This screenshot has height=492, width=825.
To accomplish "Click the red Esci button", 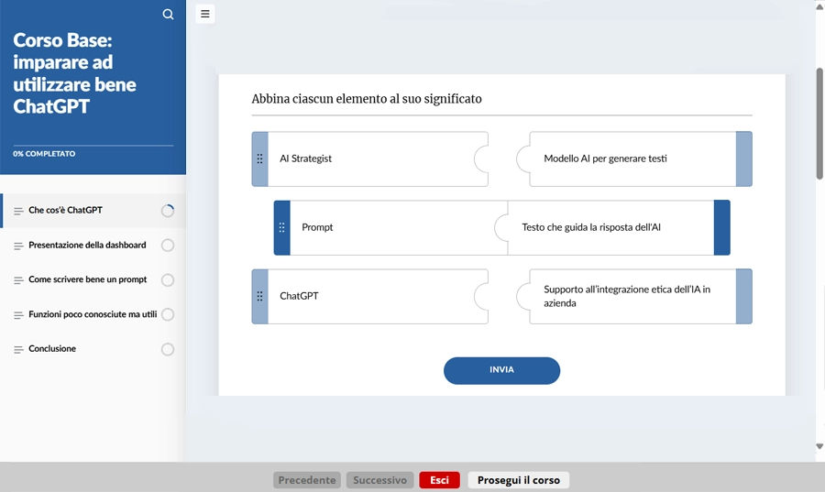I will point(439,480).
